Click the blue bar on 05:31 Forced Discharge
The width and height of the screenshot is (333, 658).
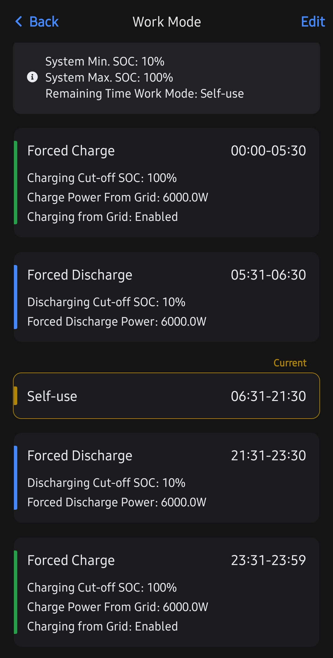point(16,297)
